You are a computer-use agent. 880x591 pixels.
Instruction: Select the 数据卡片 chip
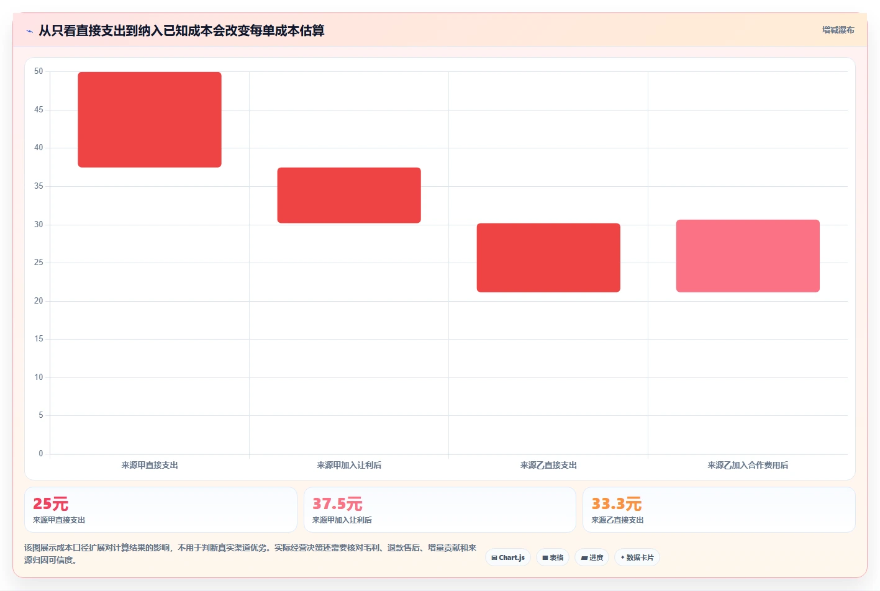tap(637, 557)
